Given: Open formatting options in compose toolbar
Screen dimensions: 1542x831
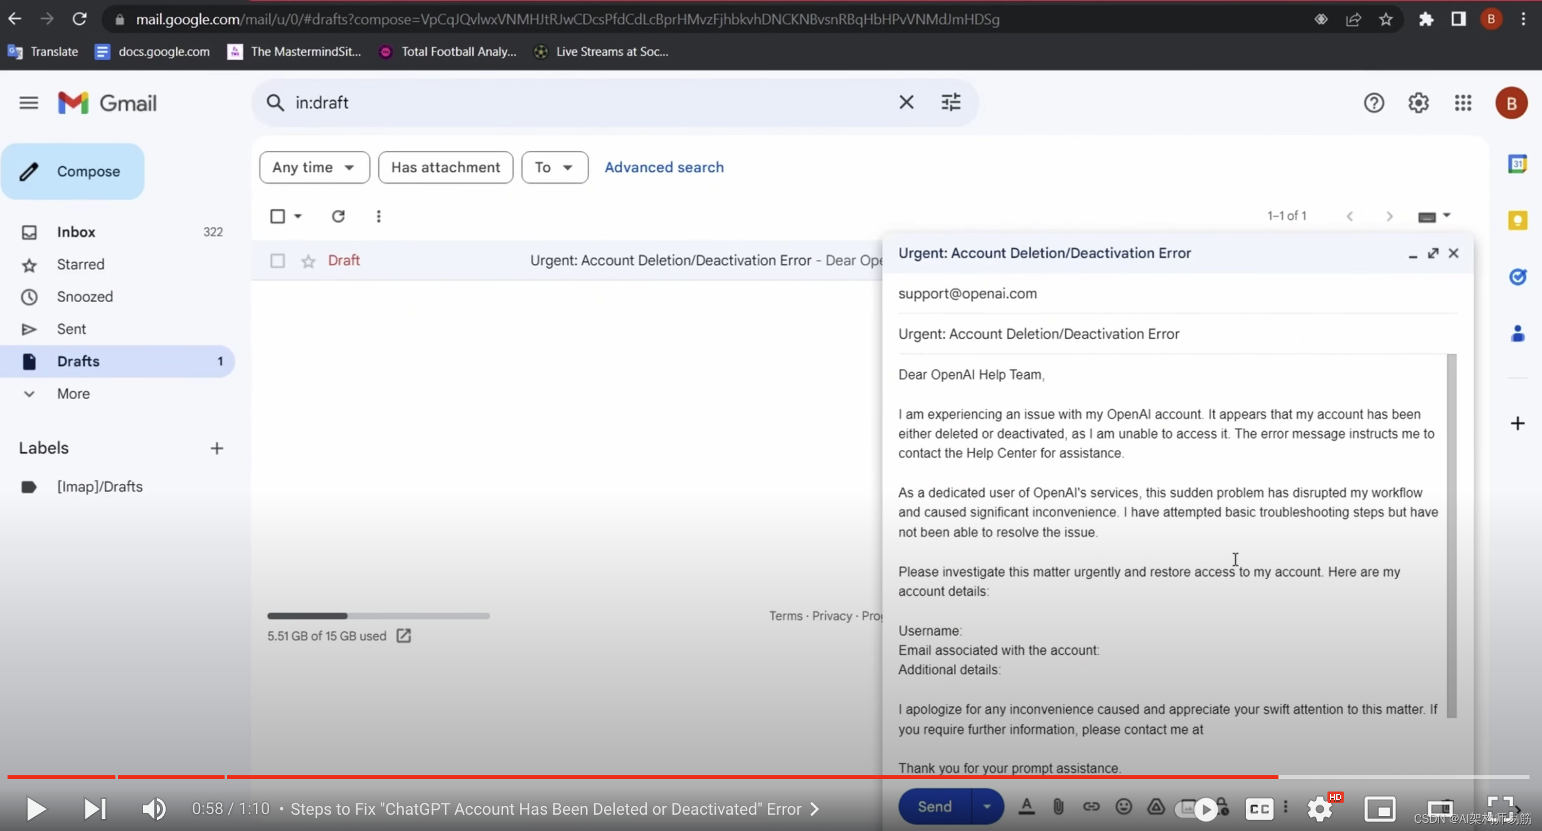Looking at the screenshot, I should point(1026,807).
